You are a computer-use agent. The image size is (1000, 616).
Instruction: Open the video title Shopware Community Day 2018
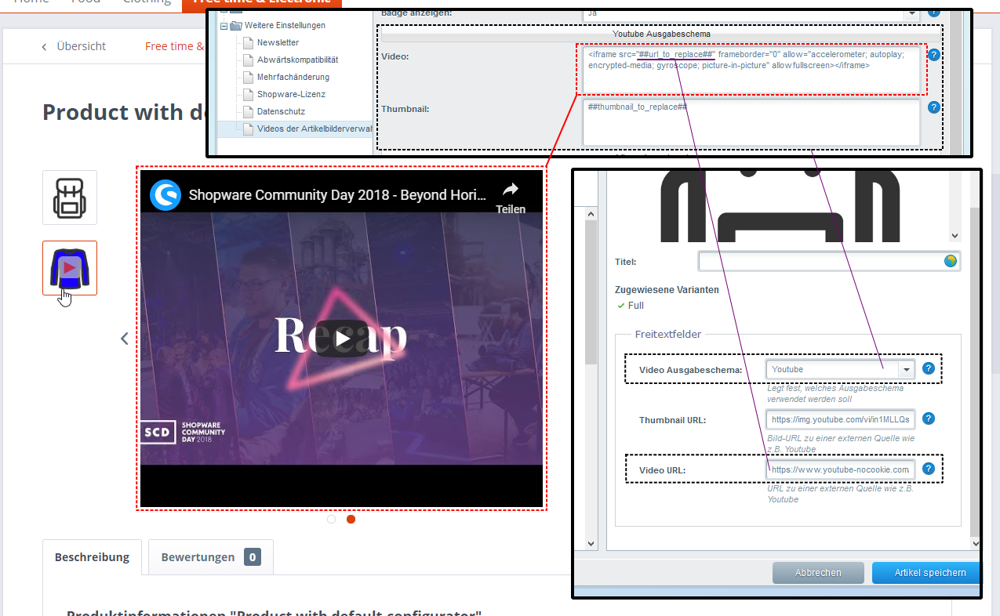[337, 194]
